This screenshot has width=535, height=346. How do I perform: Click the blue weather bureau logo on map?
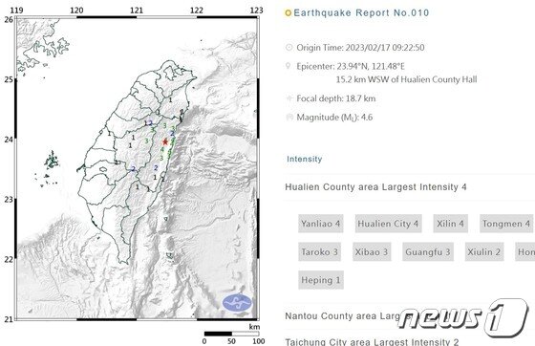(237, 303)
